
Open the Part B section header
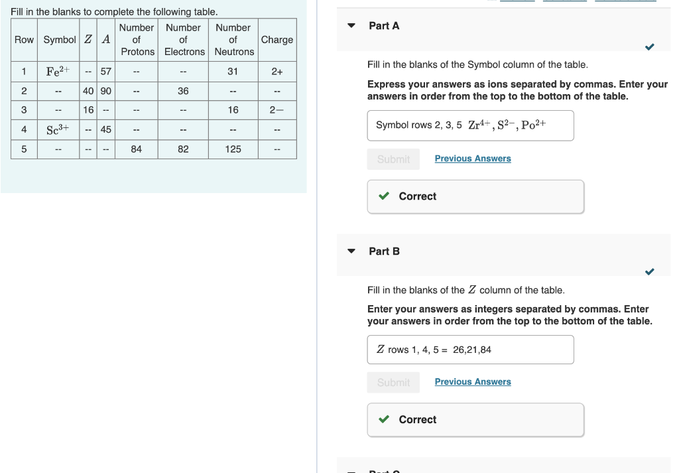pos(383,251)
